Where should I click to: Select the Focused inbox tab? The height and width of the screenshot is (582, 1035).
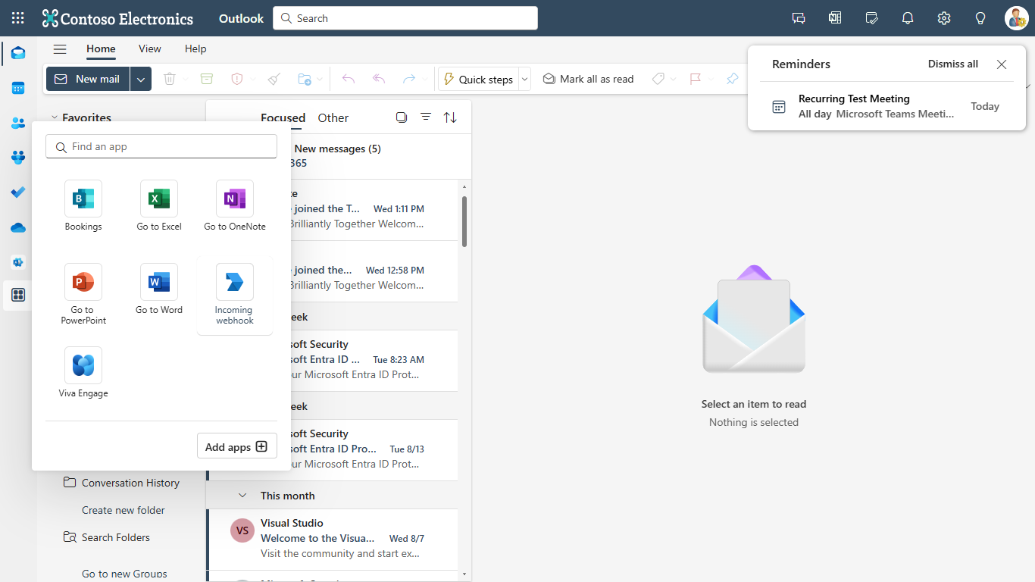283,117
